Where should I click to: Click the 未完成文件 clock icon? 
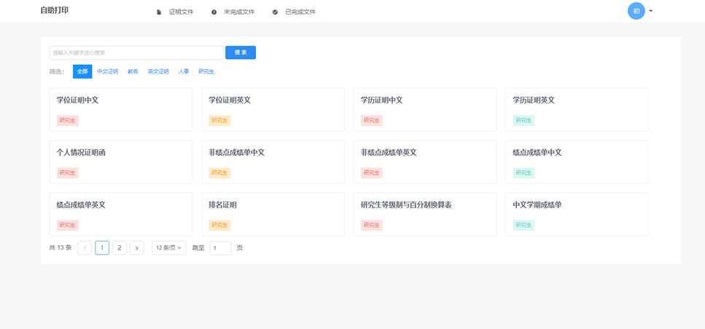click(x=214, y=12)
